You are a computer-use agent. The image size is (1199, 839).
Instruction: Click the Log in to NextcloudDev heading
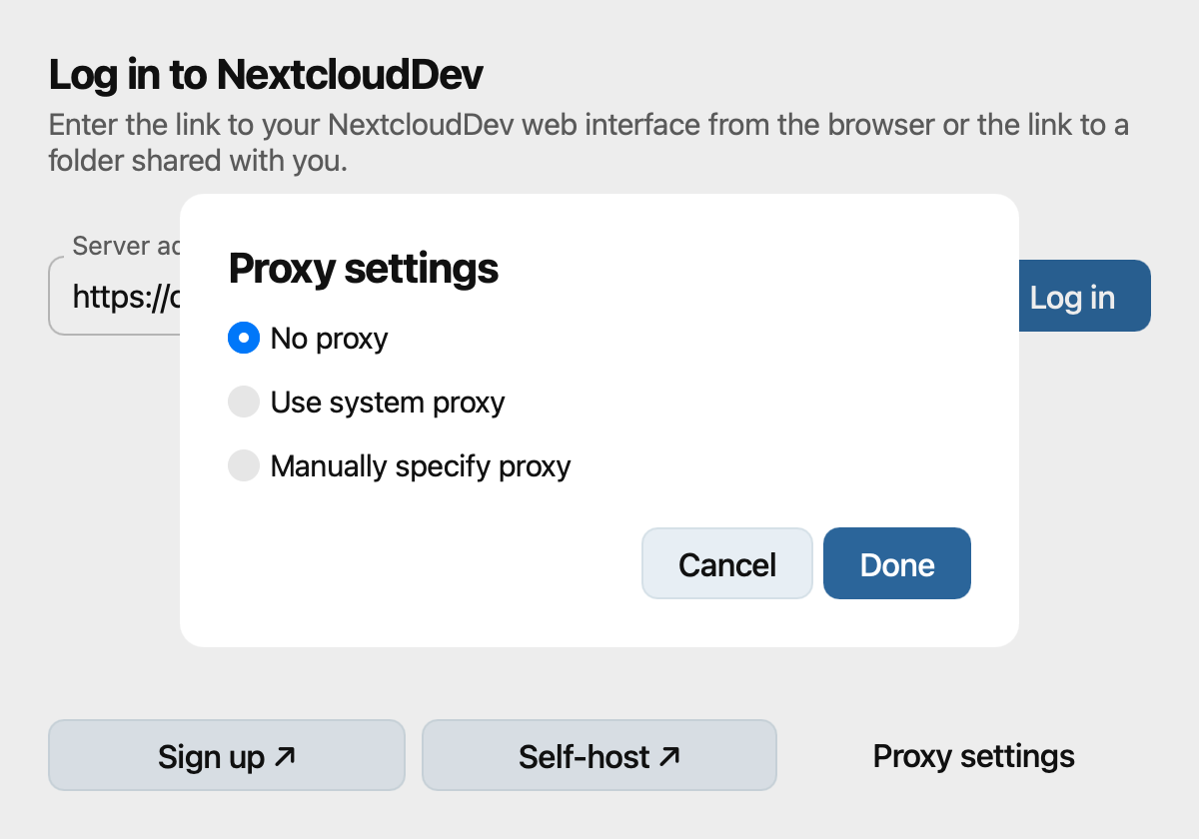[266, 75]
